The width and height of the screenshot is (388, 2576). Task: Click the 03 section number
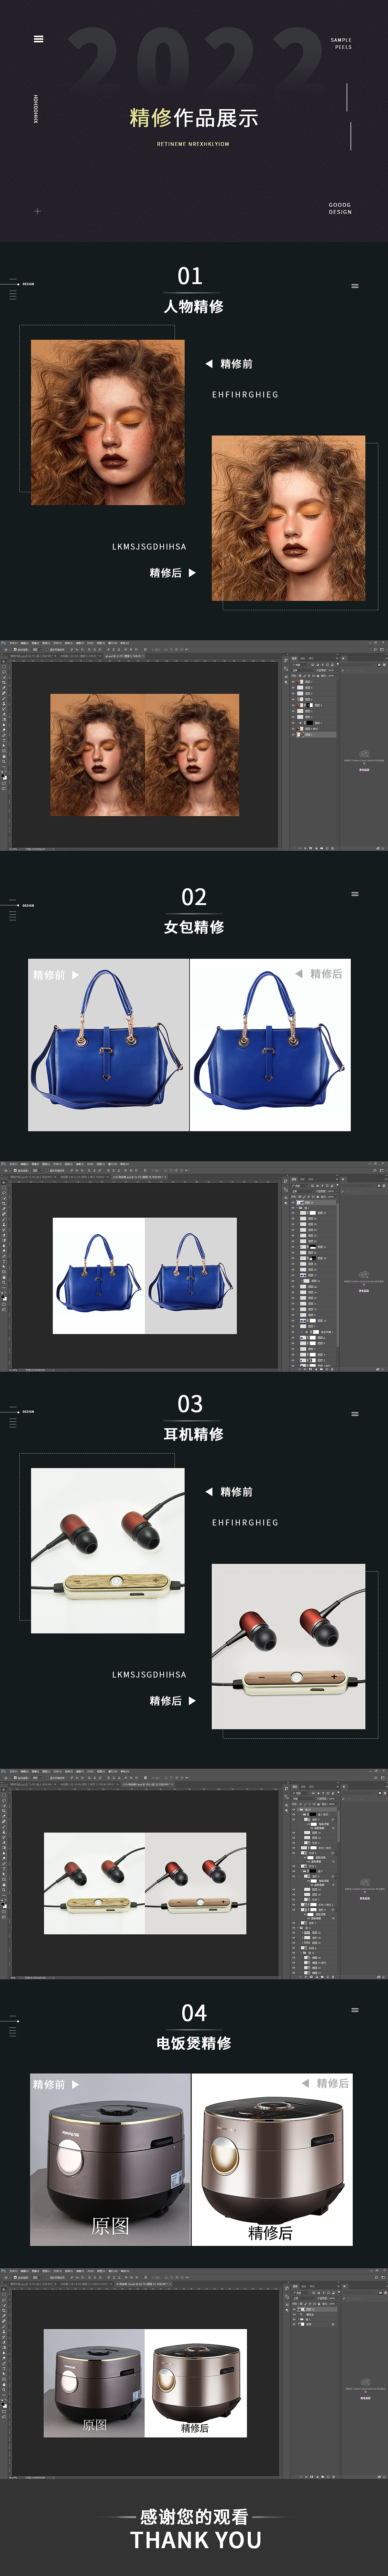(190, 1404)
